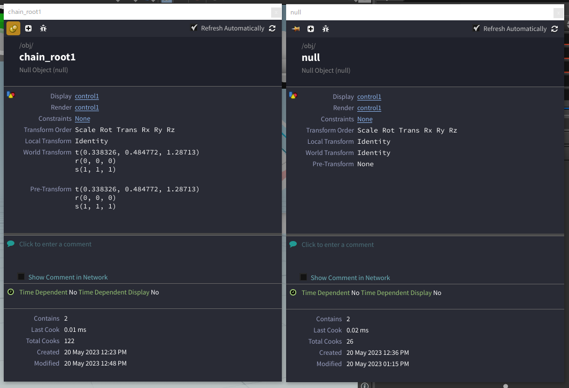Disable Refresh Automatically for chain_root1
Screen dimensions: 569x388
(x=194, y=28)
